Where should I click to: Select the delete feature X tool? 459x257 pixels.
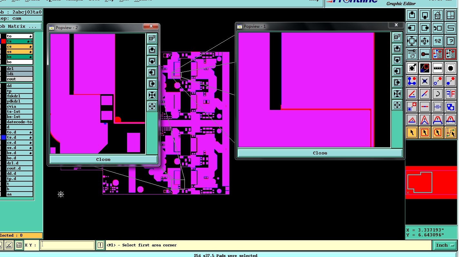(425, 81)
